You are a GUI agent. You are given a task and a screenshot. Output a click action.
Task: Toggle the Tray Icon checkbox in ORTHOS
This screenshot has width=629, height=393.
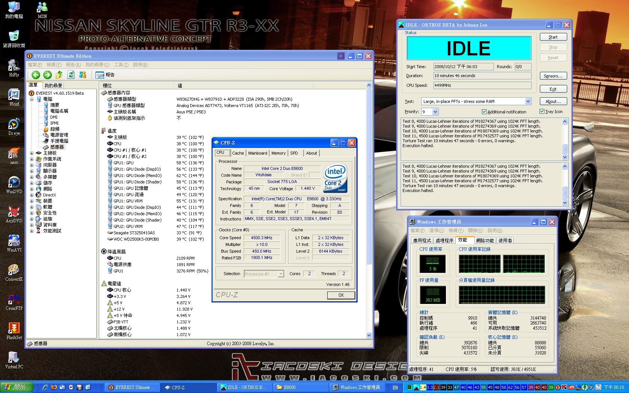(542, 111)
